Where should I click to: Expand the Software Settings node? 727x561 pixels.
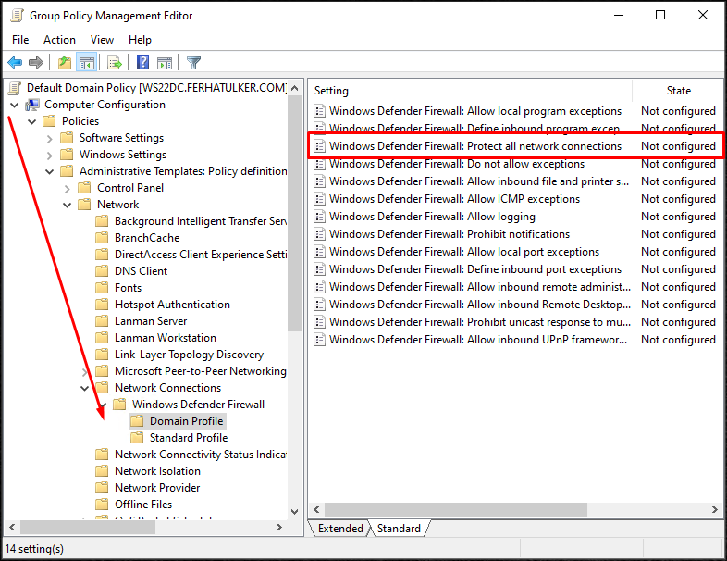coord(50,138)
